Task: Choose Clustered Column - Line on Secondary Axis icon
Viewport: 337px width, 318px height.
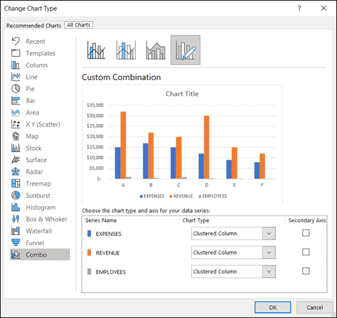Action: 126,50
